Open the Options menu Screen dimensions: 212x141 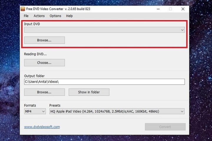55,16
